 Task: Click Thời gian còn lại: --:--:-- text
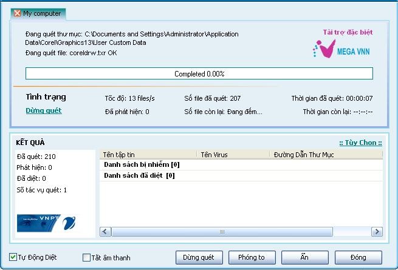click(338, 112)
